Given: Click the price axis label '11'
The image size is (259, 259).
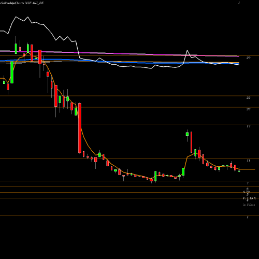Looking at the screenshot, I should point(248,161).
